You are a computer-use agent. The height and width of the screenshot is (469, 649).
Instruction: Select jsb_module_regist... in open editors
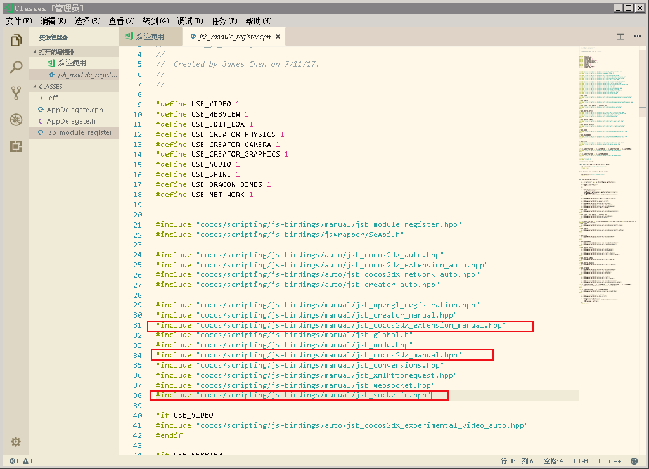[x=74, y=75]
